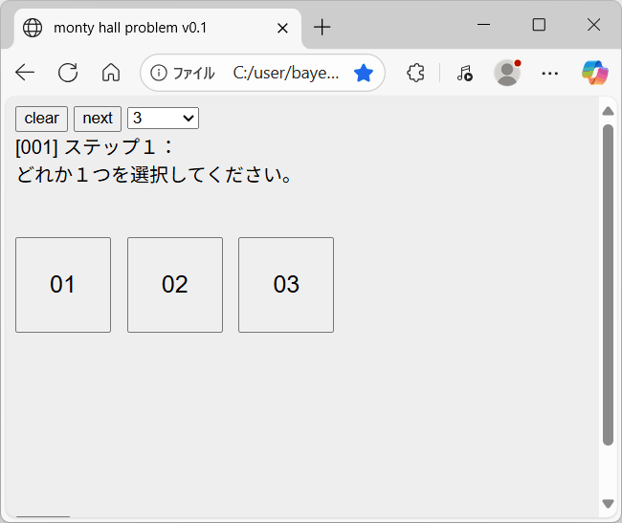View site information icon in address bar
Image resolution: width=622 pixels, height=523 pixels.
click(159, 73)
